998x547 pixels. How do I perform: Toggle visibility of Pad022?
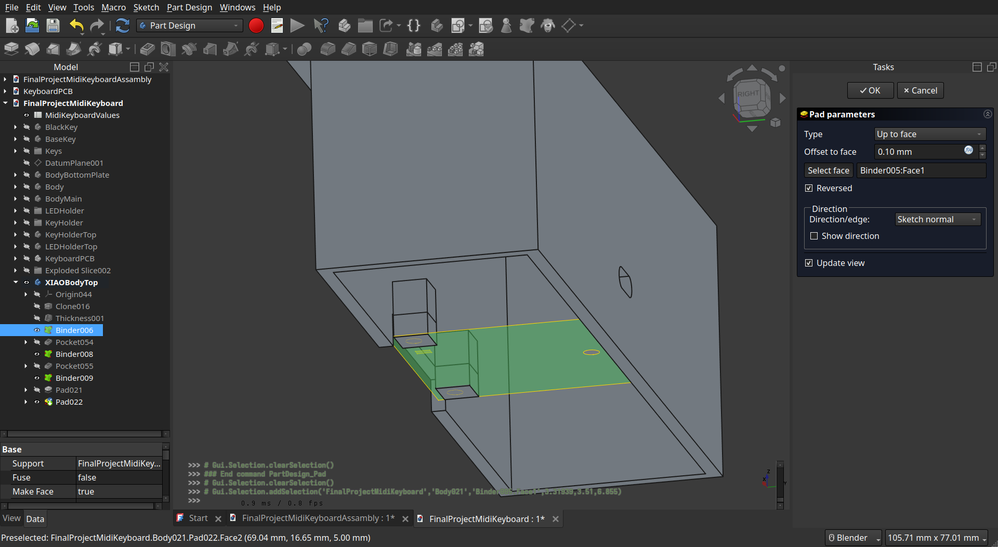coord(37,402)
